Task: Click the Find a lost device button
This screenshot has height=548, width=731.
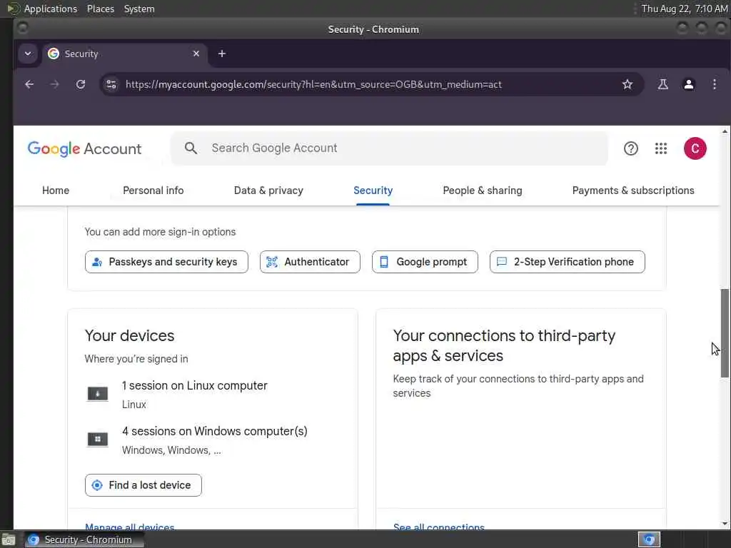Action: [x=143, y=485]
